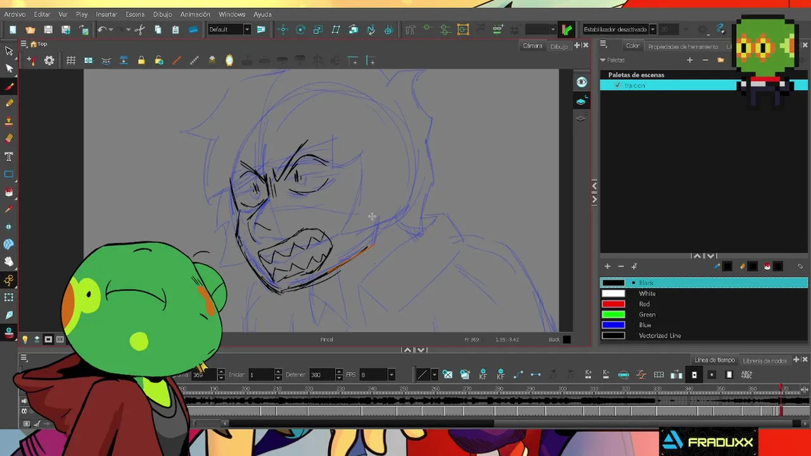Open the Estabilizador desactivado dropdown
The width and height of the screenshot is (811, 456).
[x=652, y=30]
